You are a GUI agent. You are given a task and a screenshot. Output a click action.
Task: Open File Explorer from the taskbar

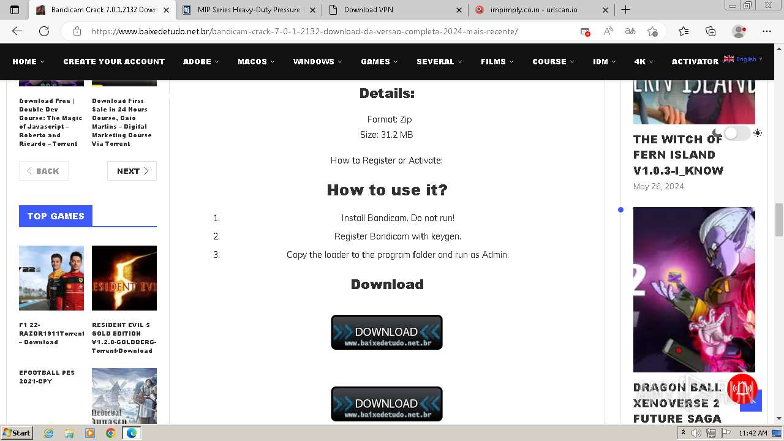tap(69, 433)
